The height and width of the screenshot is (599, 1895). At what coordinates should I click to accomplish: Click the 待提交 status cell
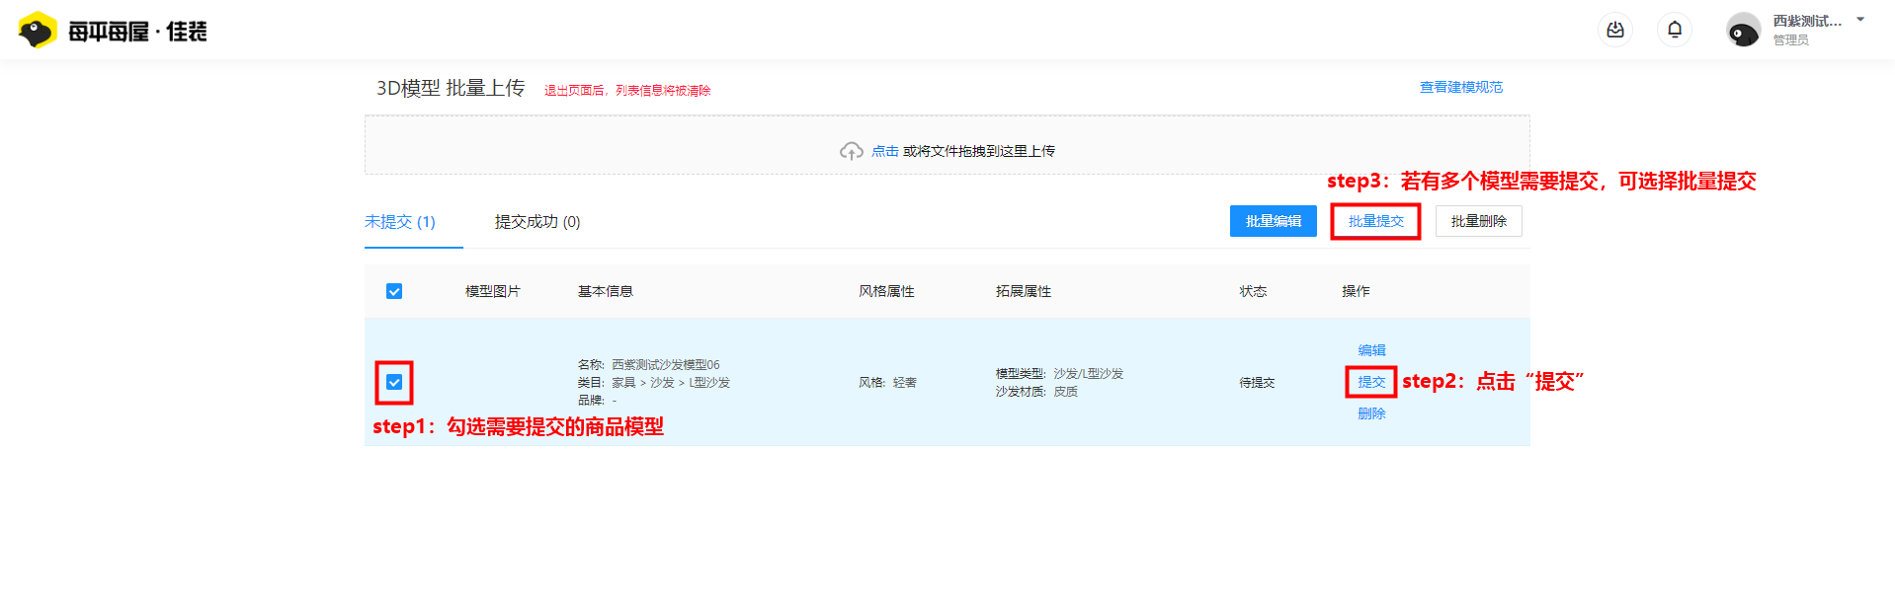coord(1257,383)
